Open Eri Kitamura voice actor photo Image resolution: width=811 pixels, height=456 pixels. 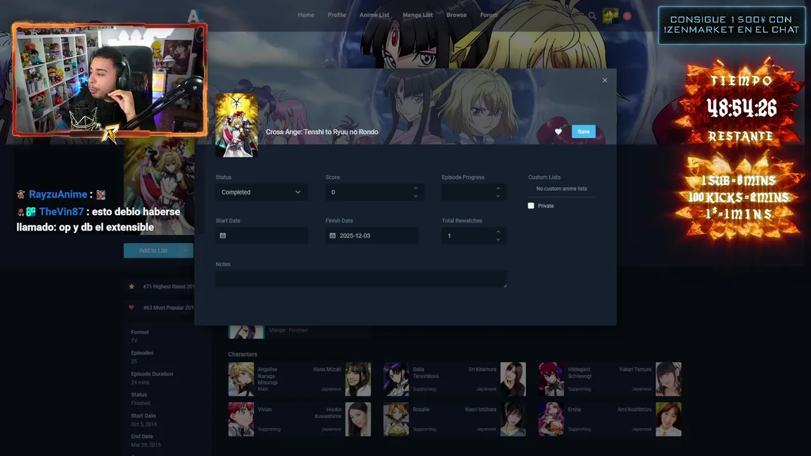point(513,379)
